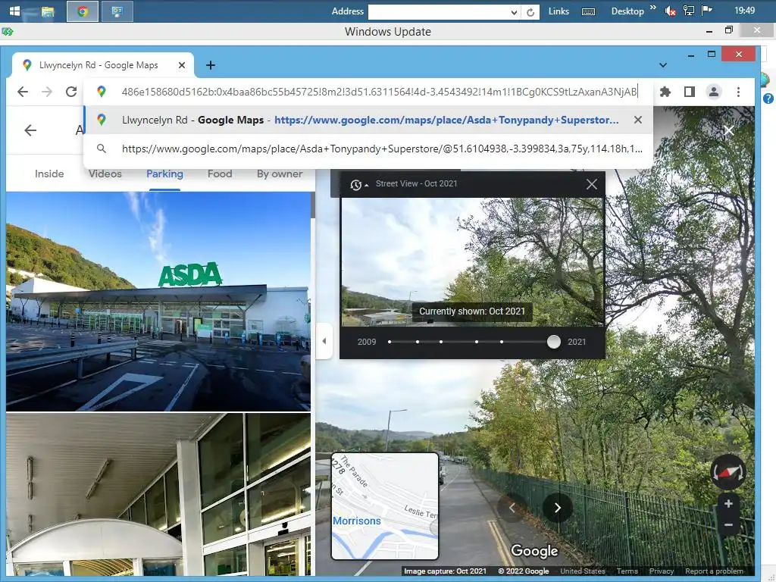Click the United States region link
This screenshot has height=582, width=776.
(583, 571)
